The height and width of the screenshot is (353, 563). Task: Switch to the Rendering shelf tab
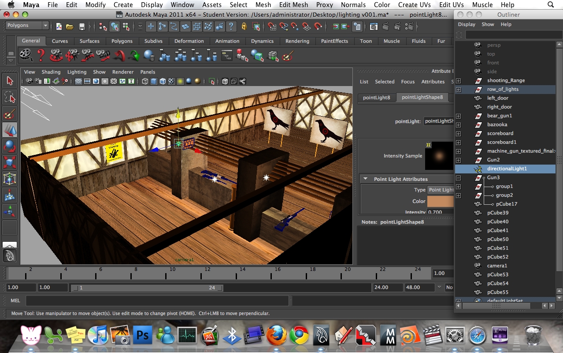297,41
